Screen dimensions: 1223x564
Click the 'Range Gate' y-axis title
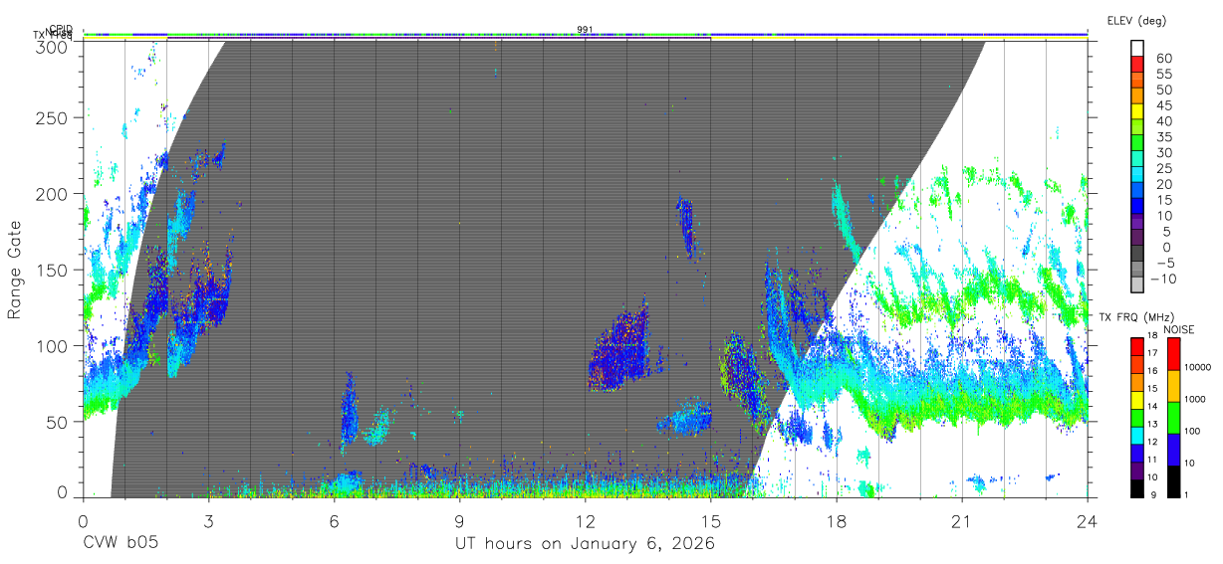click(x=15, y=270)
